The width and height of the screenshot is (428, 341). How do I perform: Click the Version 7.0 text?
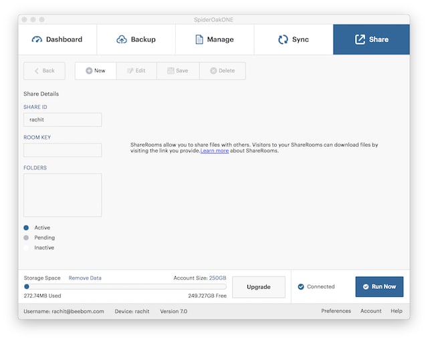(x=174, y=312)
